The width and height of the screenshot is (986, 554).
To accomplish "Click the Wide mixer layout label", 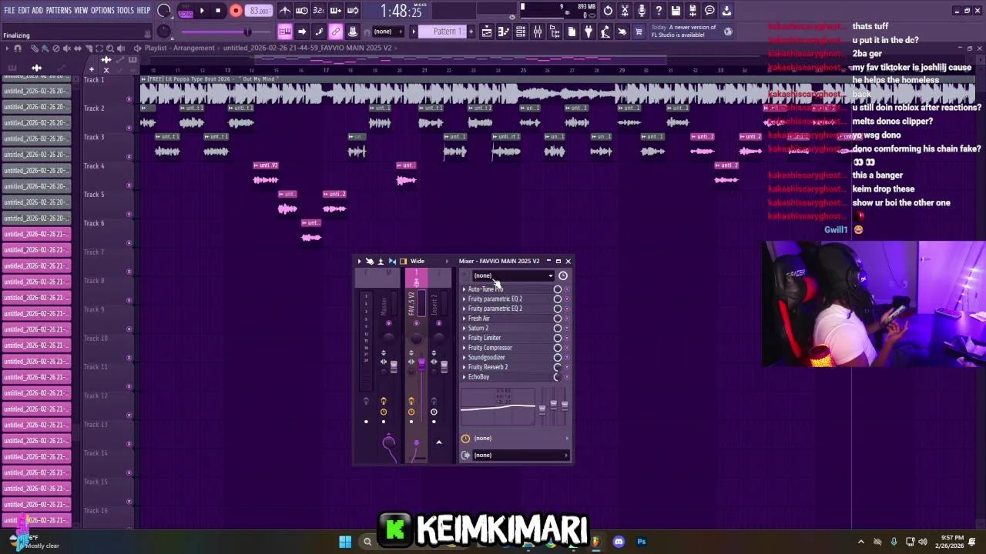I will click(418, 262).
